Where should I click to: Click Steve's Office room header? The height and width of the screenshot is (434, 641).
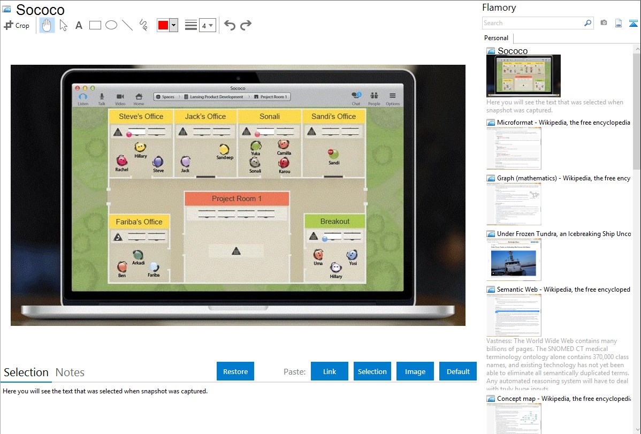(141, 116)
